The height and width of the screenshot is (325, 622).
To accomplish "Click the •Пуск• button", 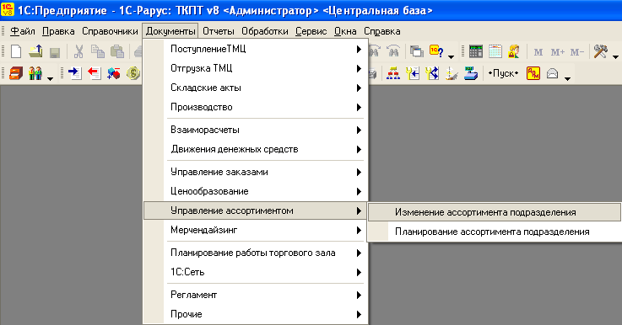I will [503, 73].
